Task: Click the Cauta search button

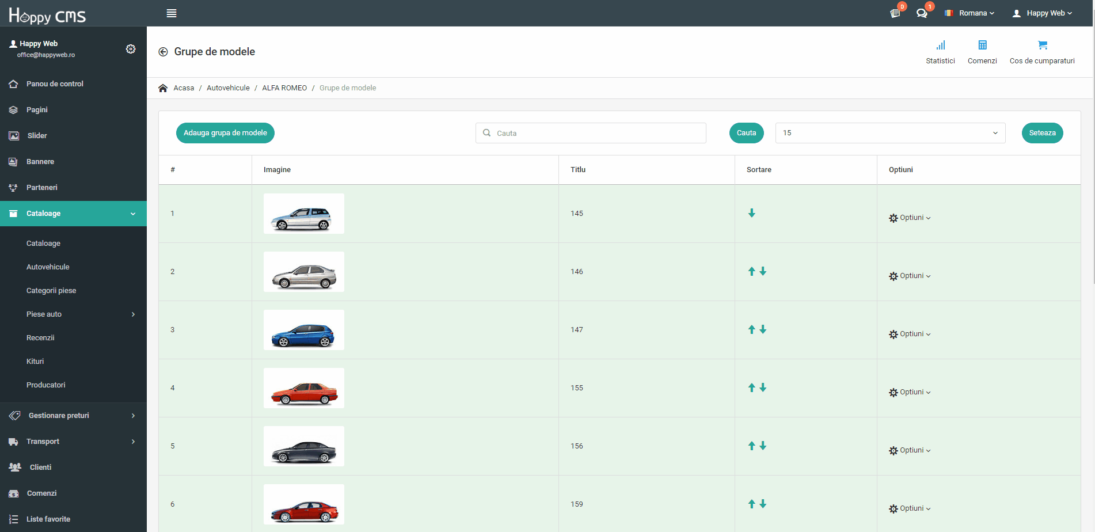Action: [746, 133]
